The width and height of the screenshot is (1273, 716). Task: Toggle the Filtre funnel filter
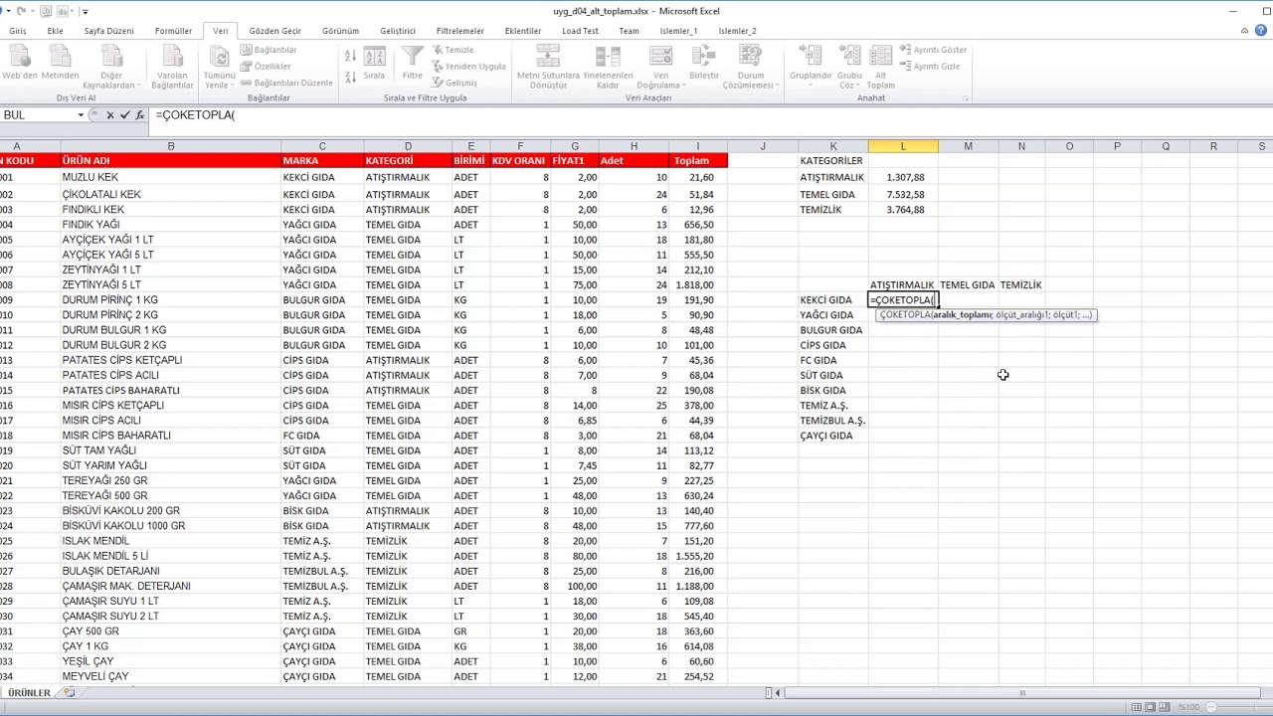[x=412, y=63]
